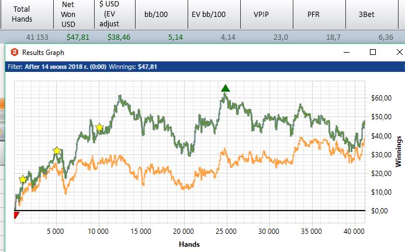The width and height of the screenshot is (405, 252).
Task: Click the $ USD (EV adjust) column header
Action: (115, 14)
